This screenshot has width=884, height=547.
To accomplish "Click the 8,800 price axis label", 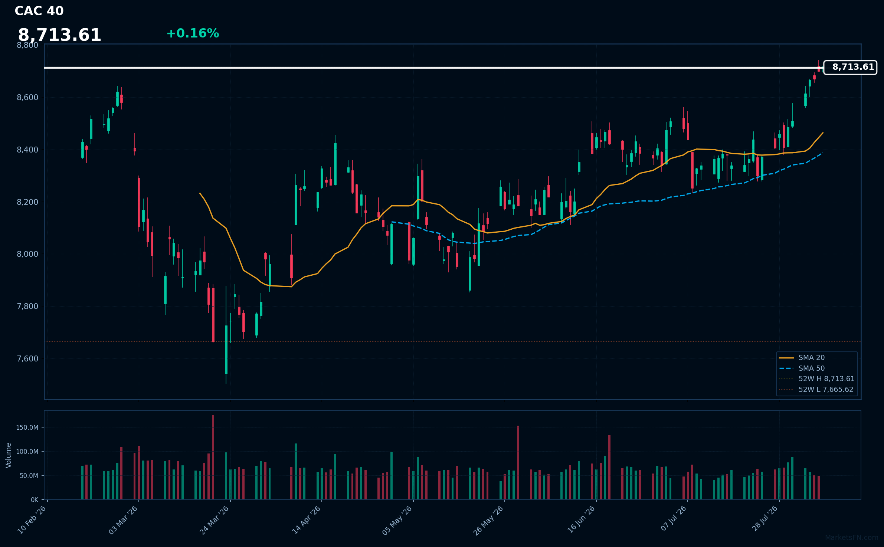I will point(27,45).
